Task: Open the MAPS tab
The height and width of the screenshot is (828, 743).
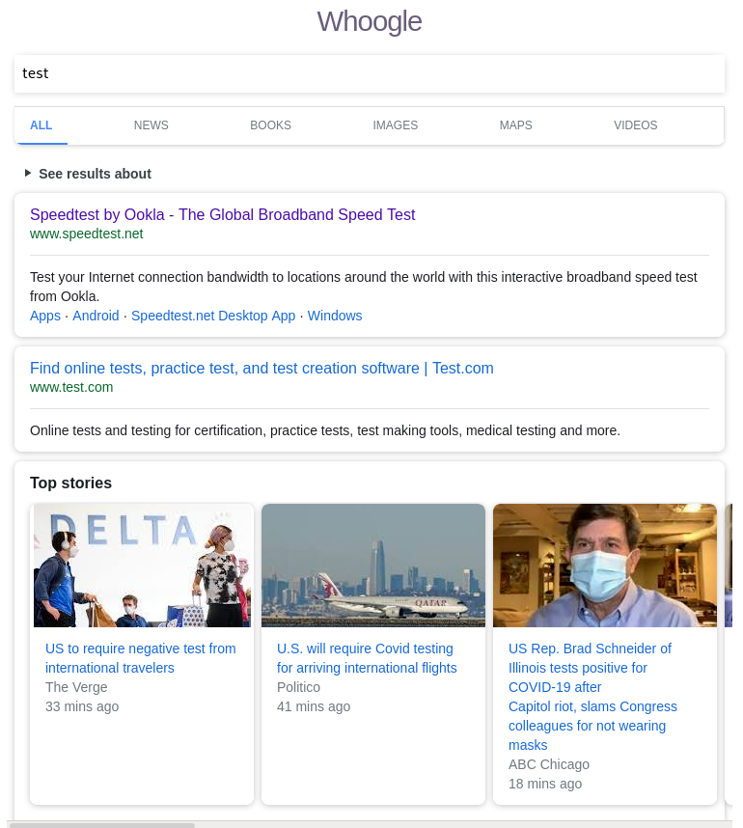Action: pyautogui.click(x=515, y=125)
